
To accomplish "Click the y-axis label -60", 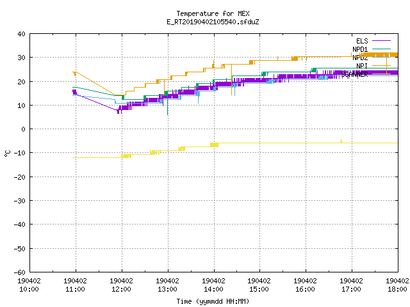I will click(x=20, y=272).
